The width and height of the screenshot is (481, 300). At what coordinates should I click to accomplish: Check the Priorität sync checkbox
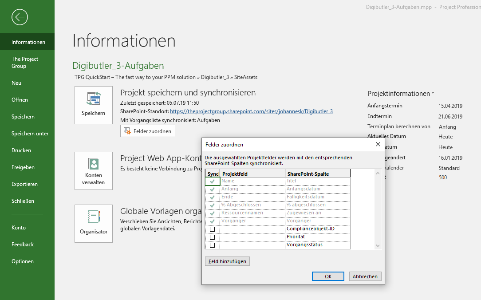pos(212,237)
